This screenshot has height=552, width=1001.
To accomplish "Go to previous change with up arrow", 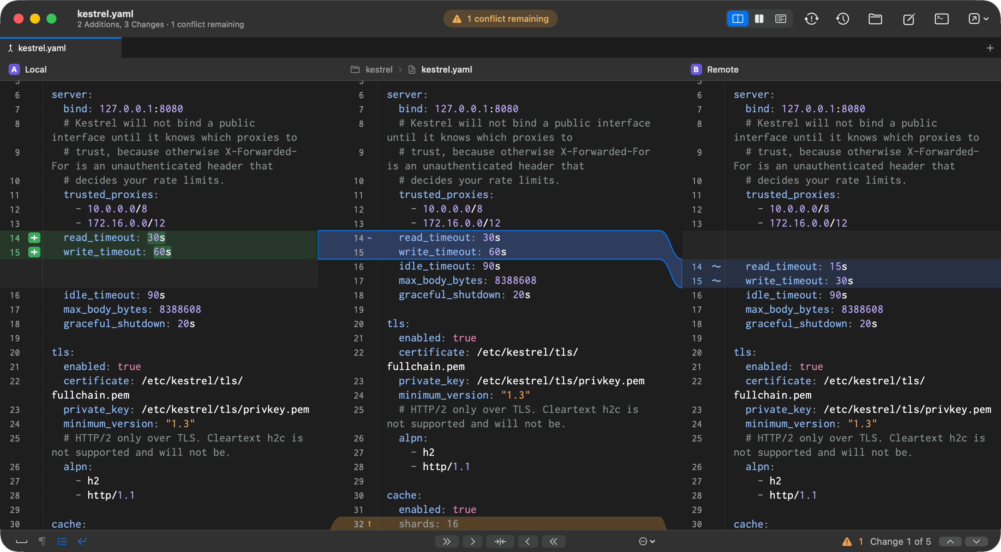I will coord(950,541).
